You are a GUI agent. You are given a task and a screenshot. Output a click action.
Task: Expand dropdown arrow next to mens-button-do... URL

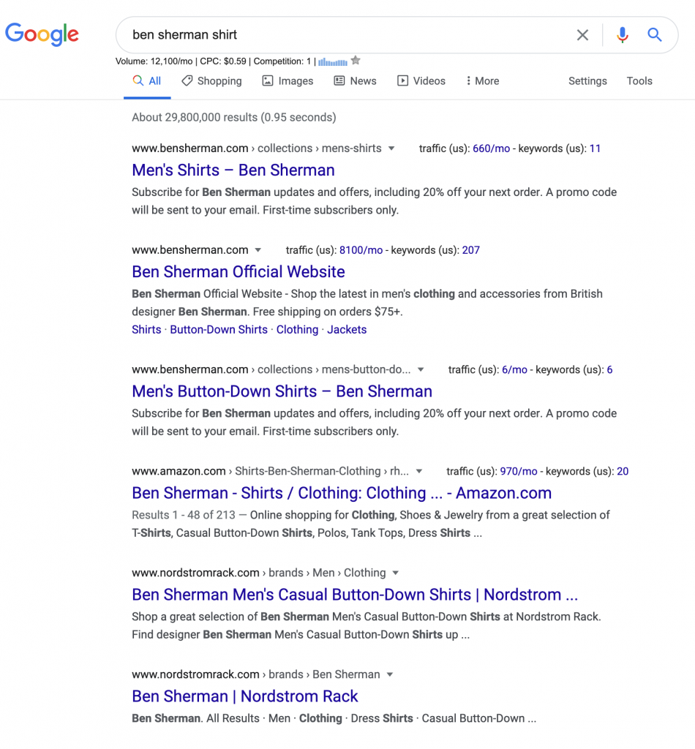coord(421,369)
